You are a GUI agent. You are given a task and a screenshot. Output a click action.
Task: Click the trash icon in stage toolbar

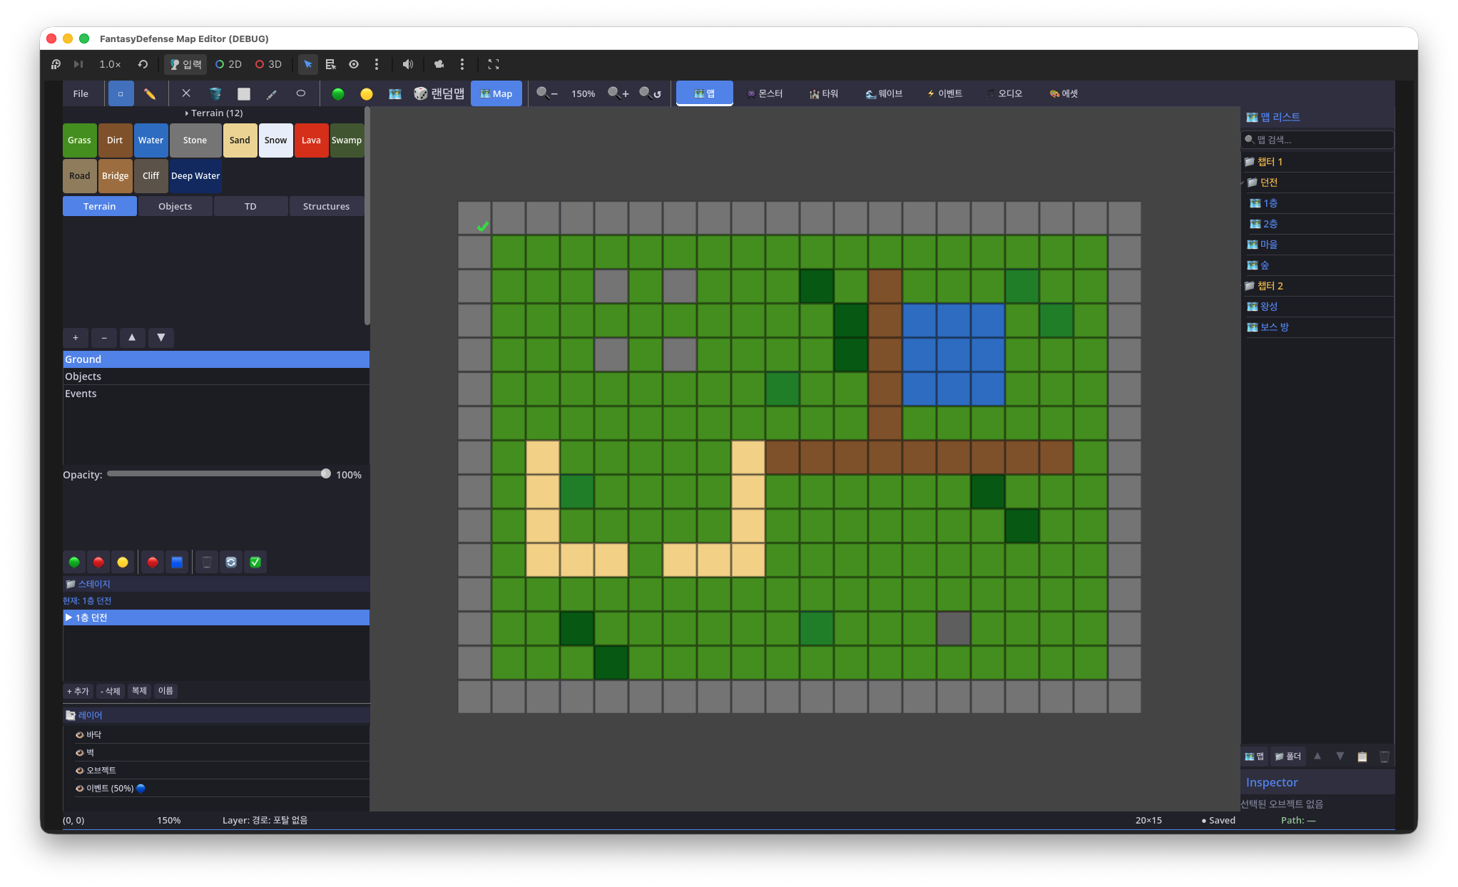coord(207,562)
